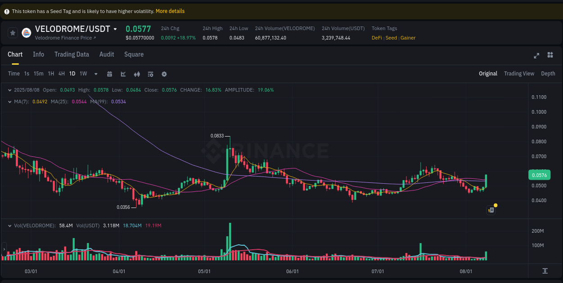Click the order panel icon on chart
The image size is (563, 283).
(x=491, y=210)
